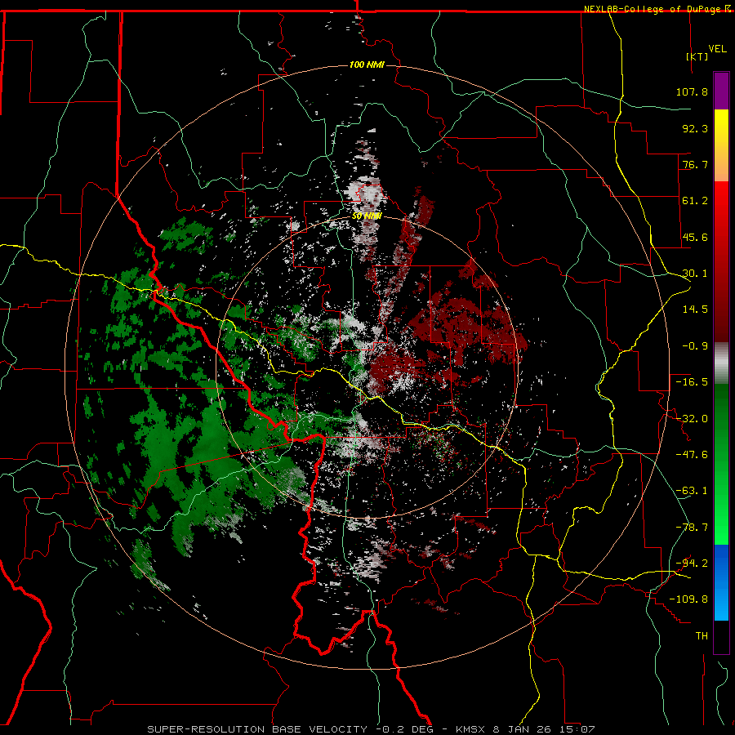The height and width of the screenshot is (735, 735).
Task: Click the [KT] units label
Action: 697,56
